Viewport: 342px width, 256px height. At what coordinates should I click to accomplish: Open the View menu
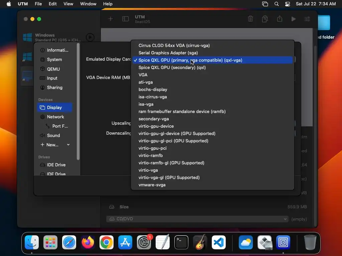pos(68,4)
